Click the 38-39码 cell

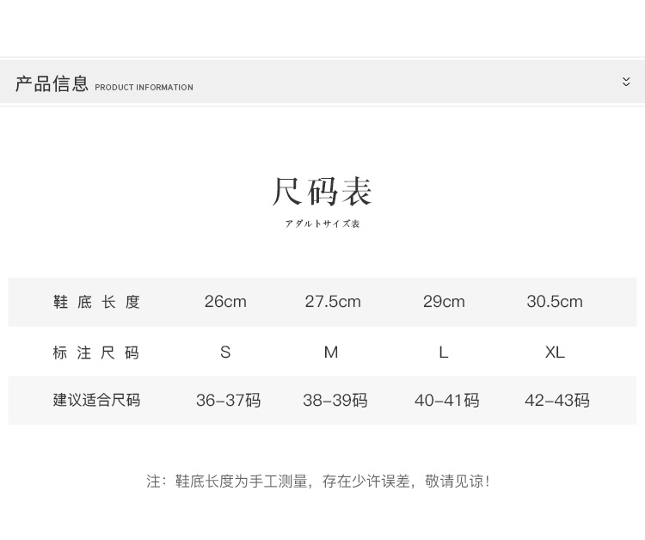coord(335,400)
